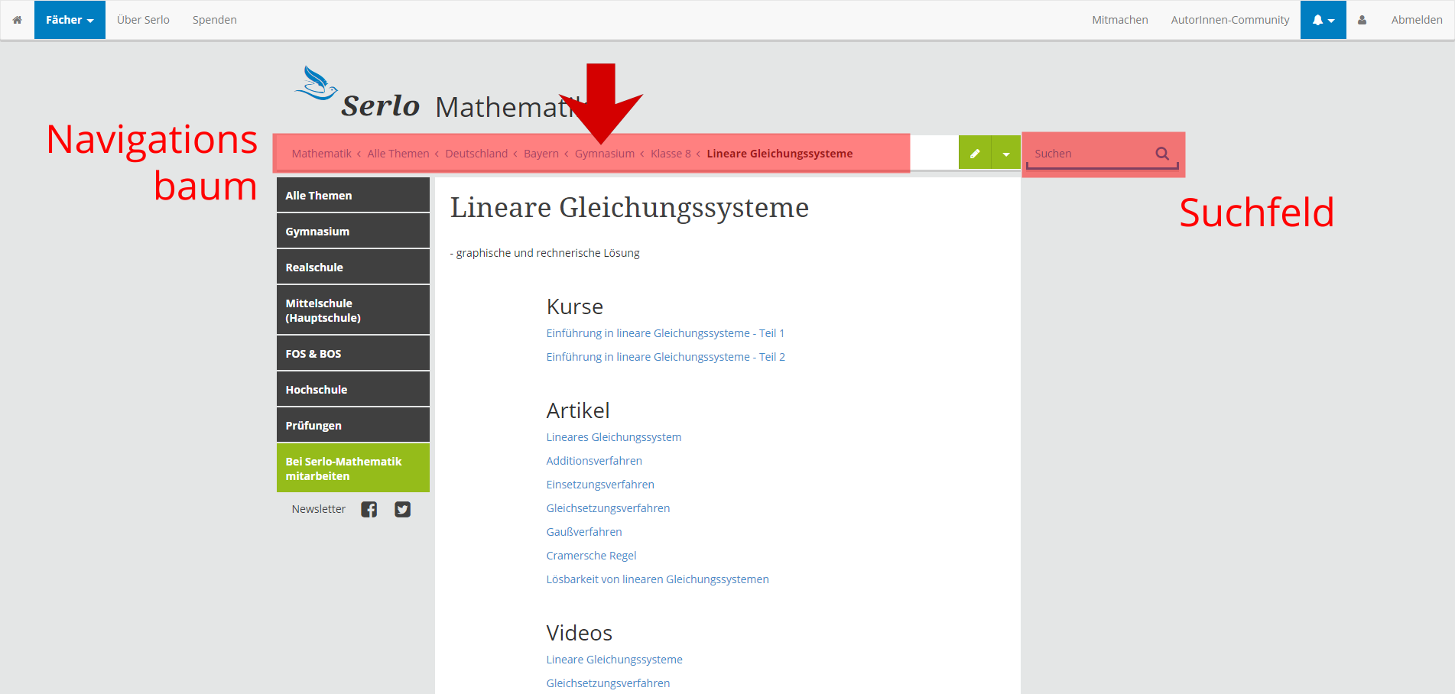Open the Fächer dropdown menu
The height and width of the screenshot is (694, 1455).
point(70,20)
